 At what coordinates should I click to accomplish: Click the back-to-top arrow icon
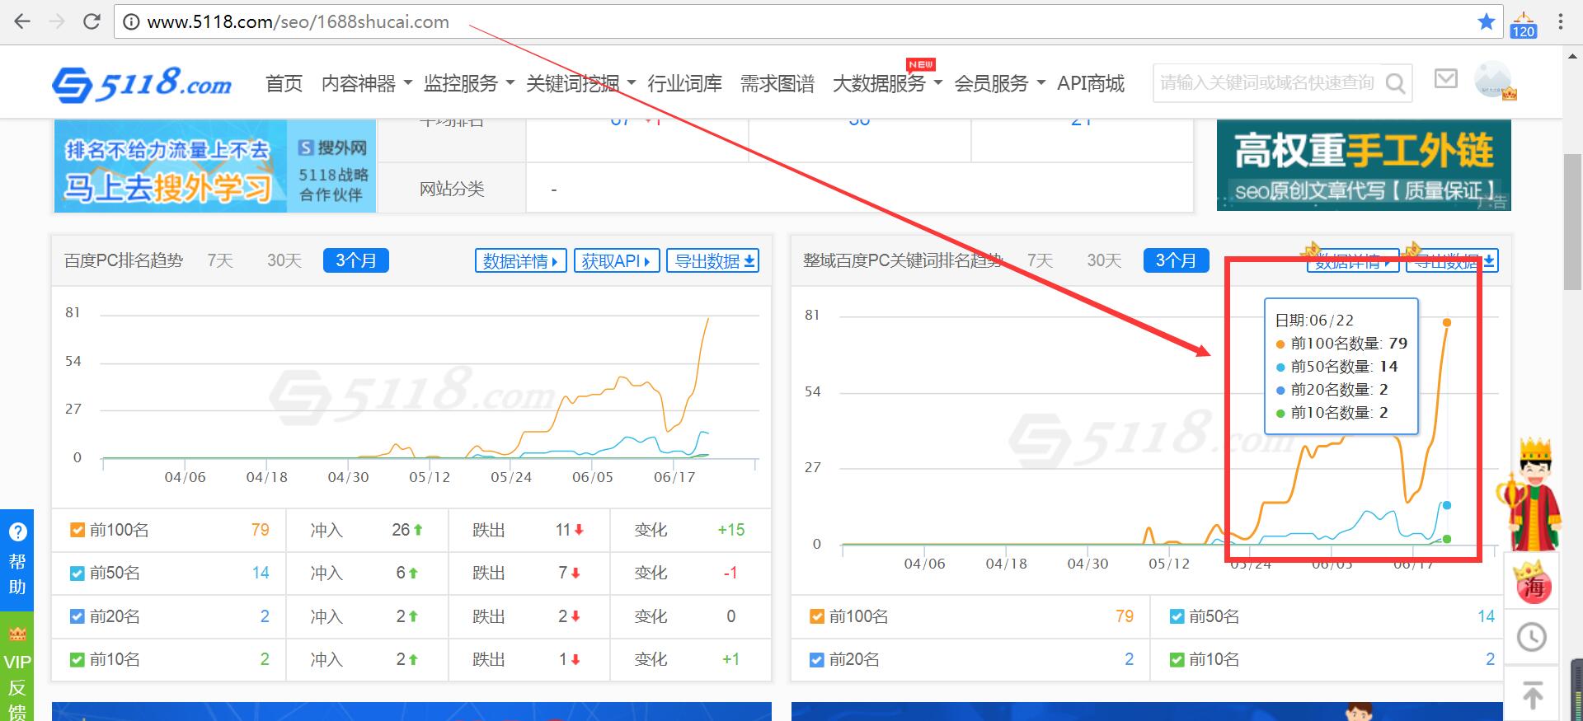1532,695
